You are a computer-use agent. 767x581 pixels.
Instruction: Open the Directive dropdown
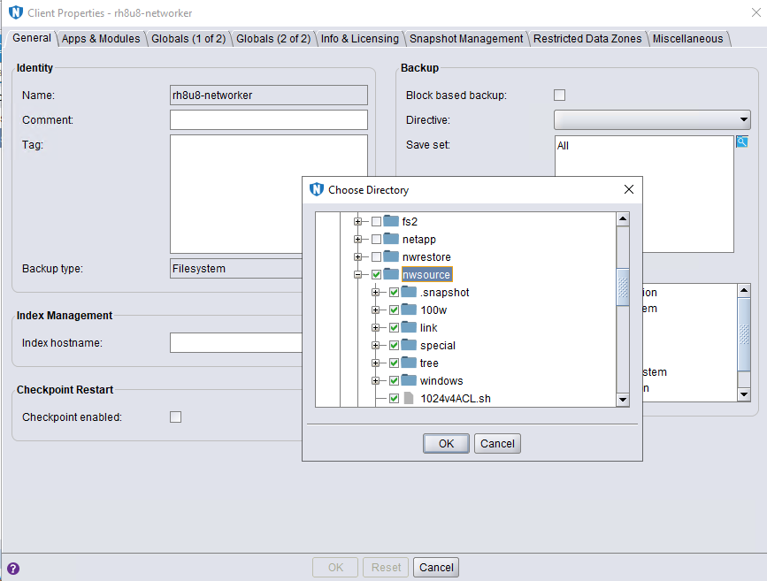(x=652, y=119)
